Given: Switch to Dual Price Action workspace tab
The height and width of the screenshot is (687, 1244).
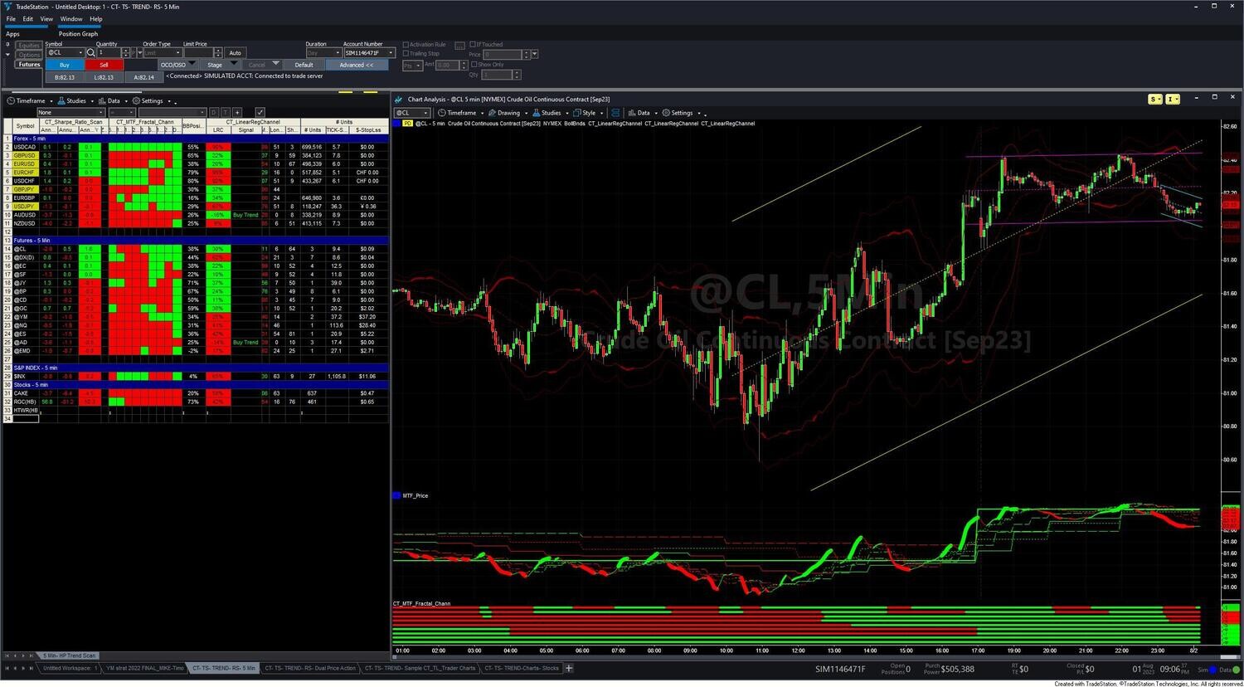Looking at the screenshot, I should (310, 668).
